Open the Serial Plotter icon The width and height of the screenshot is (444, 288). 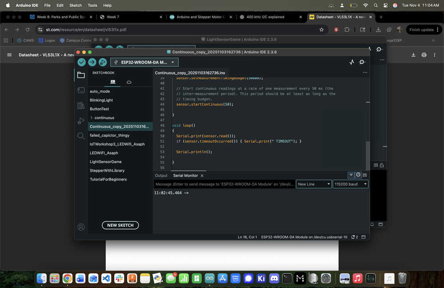[352, 62]
